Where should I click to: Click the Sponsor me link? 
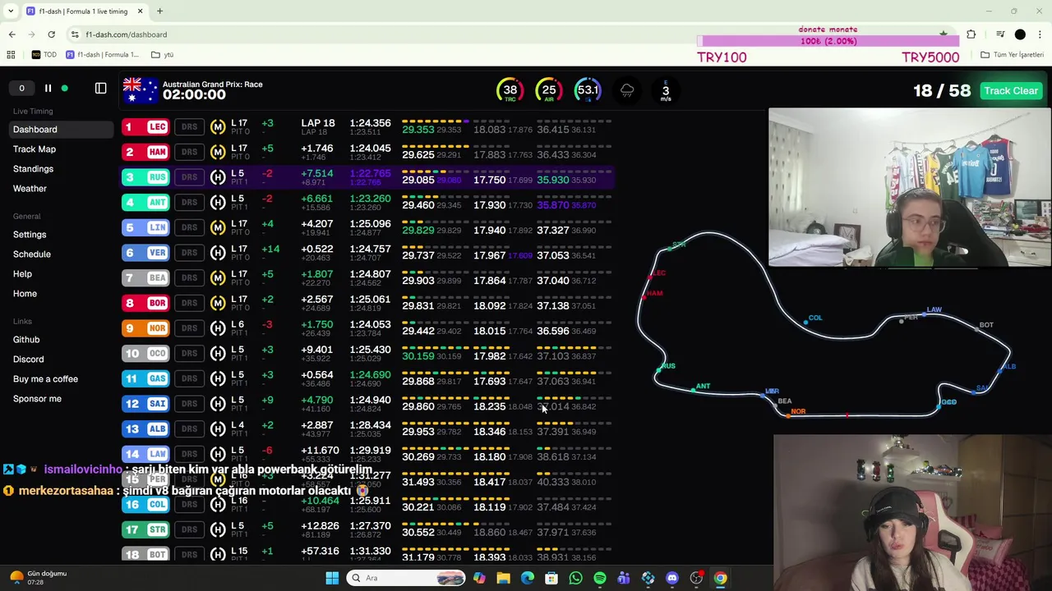[37, 398]
